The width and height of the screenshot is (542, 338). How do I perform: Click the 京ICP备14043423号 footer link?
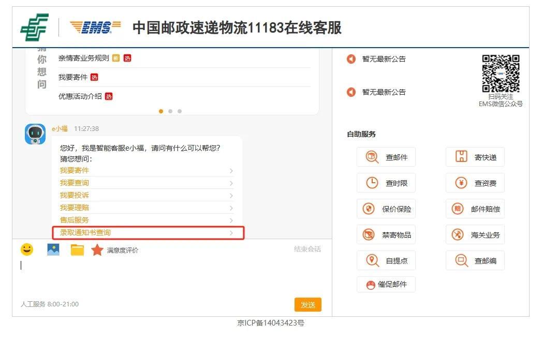(271, 323)
